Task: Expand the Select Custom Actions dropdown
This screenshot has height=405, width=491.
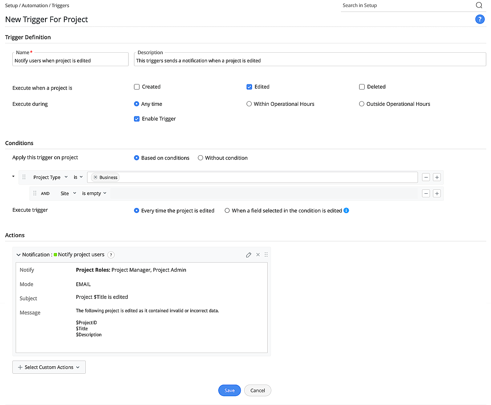Action: (49, 367)
